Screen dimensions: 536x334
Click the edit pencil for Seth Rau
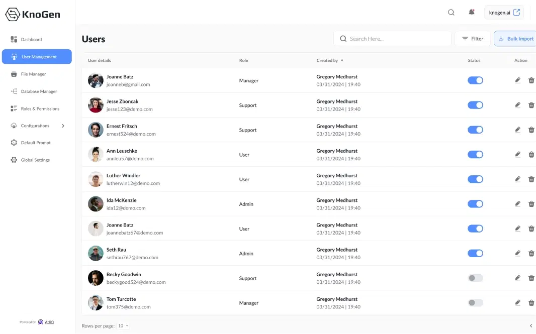coord(518,253)
